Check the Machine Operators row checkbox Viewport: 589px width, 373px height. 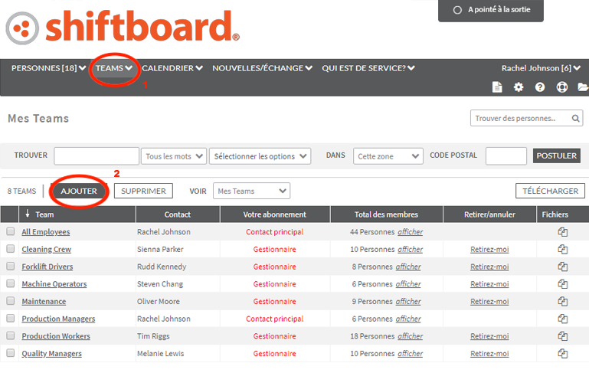pyautogui.click(x=11, y=283)
